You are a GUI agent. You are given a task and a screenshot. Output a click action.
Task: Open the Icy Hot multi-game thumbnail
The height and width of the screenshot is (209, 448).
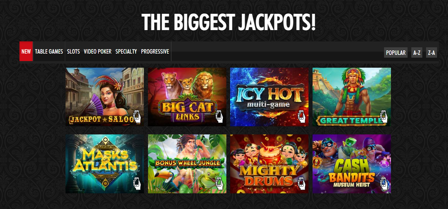[x=269, y=97]
